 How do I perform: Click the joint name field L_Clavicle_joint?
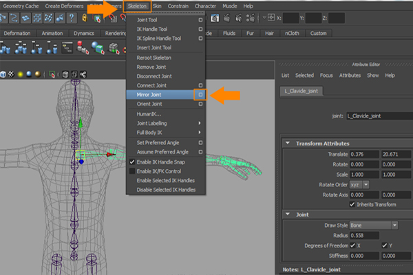tap(379, 115)
